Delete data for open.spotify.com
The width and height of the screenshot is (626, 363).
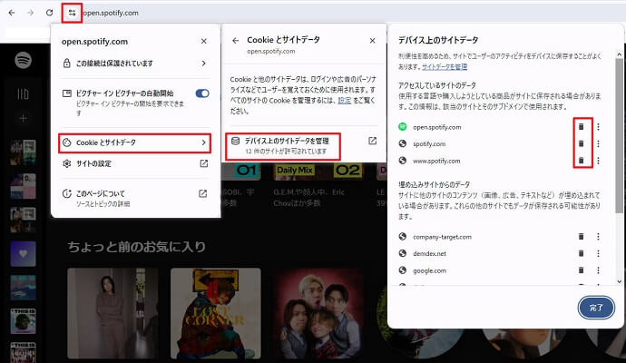pyautogui.click(x=582, y=126)
